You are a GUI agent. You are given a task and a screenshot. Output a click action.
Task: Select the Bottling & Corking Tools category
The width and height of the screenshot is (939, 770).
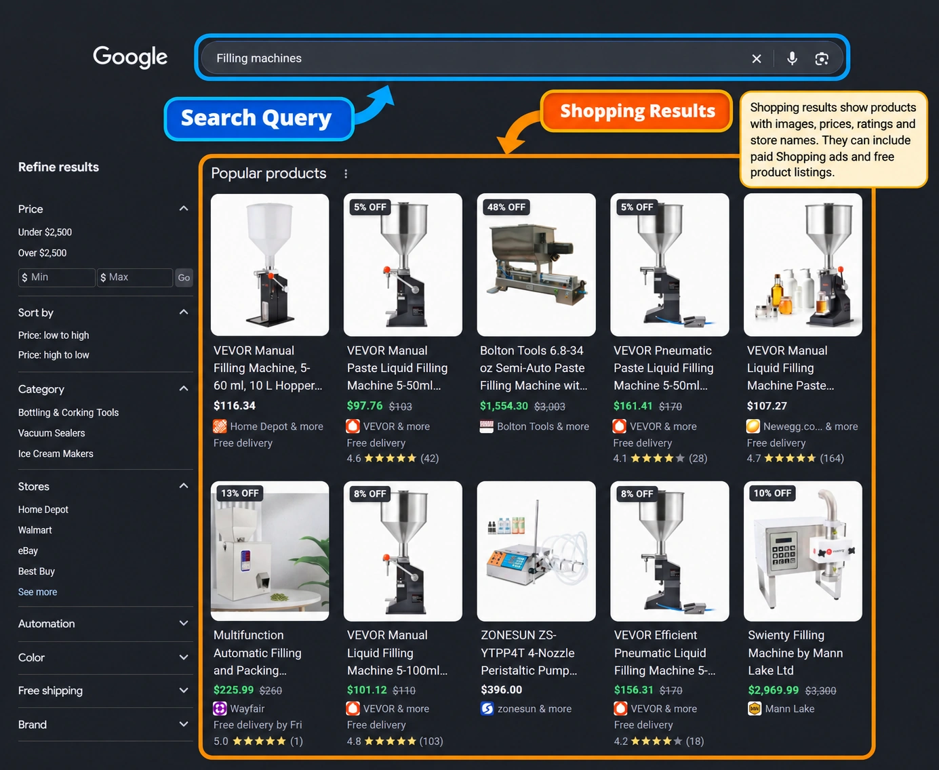point(68,412)
